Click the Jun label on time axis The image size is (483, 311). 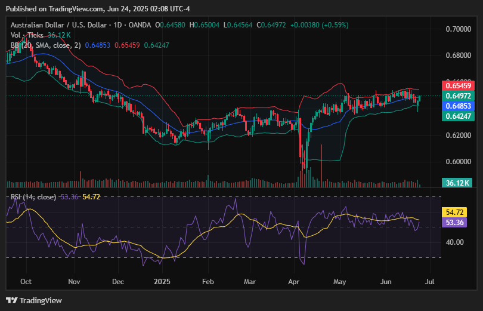pyautogui.click(x=386, y=282)
